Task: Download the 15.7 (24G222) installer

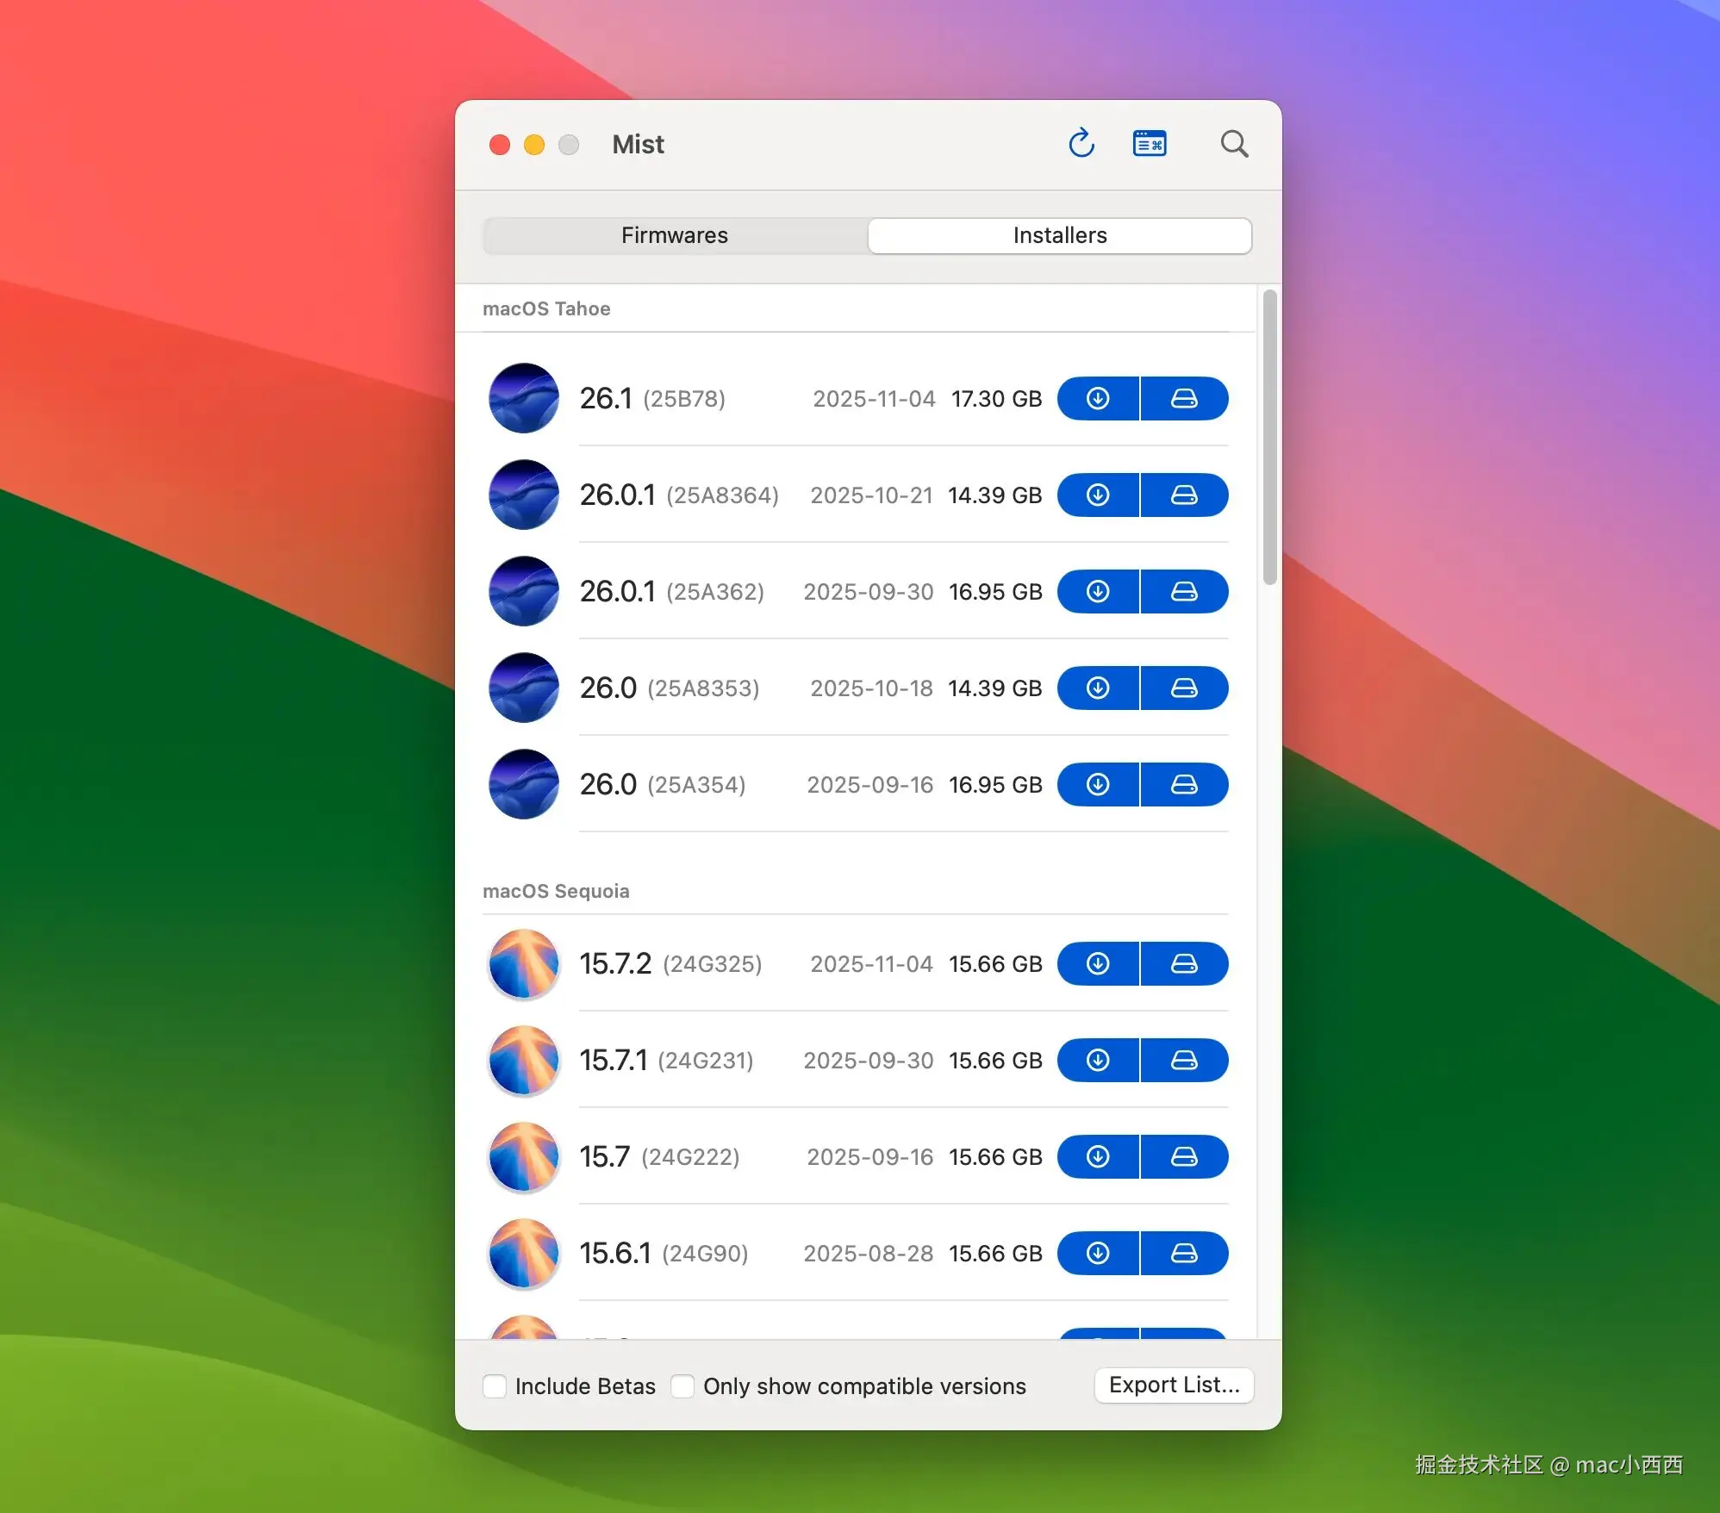Action: (x=1098, y=1156)
